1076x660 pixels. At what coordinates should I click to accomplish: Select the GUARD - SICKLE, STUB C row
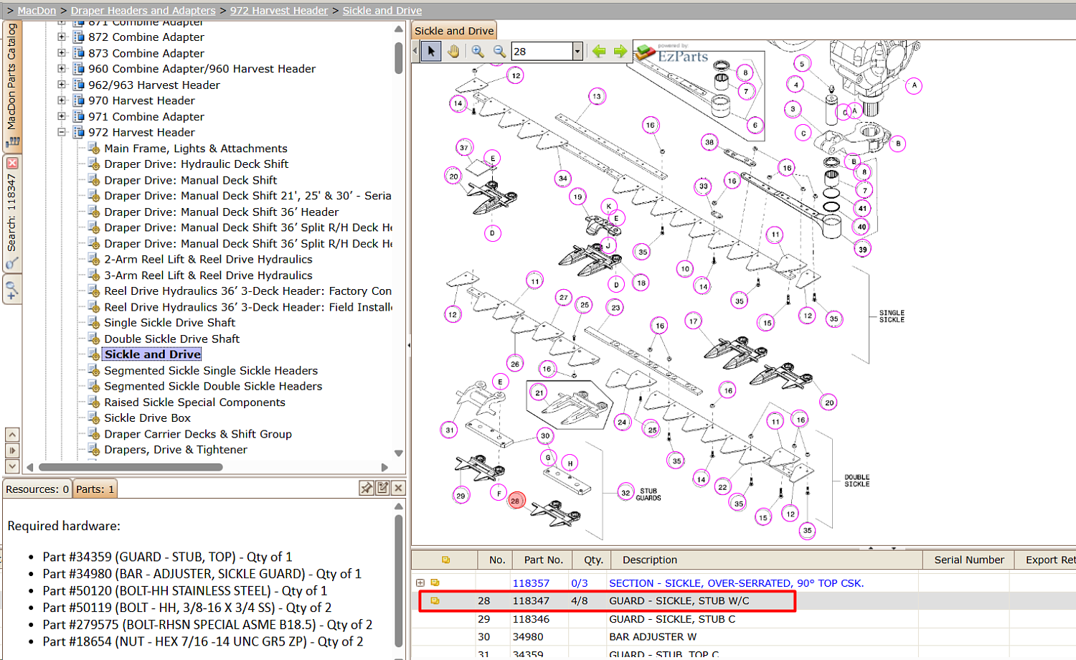tap(743, 619)
